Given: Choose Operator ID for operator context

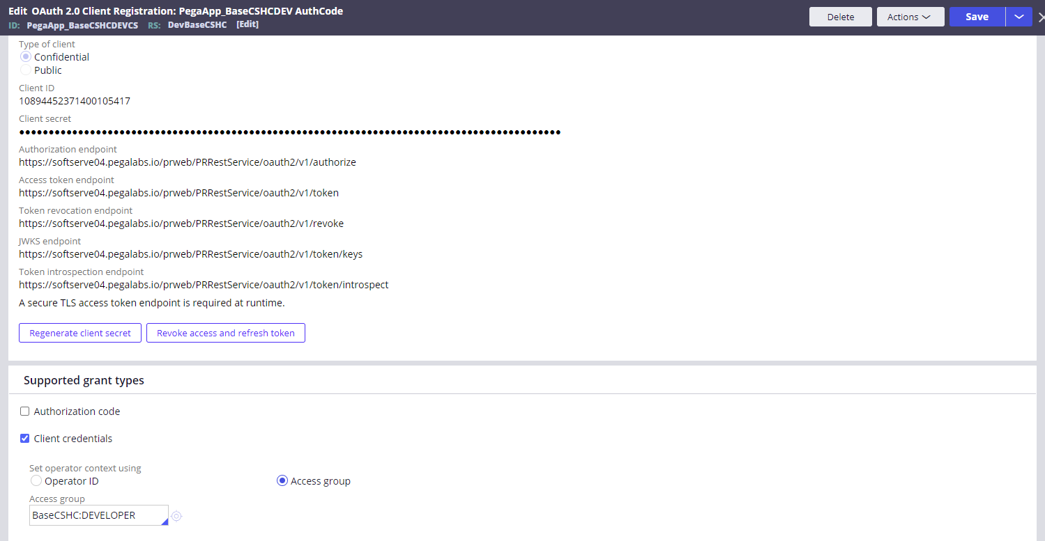Looking at the screenshot, I should (36, 481).
